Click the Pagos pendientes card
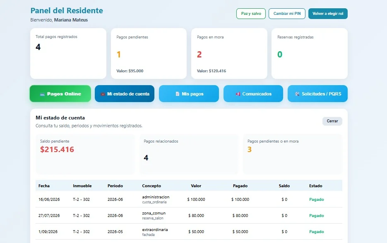 [149, 53]
